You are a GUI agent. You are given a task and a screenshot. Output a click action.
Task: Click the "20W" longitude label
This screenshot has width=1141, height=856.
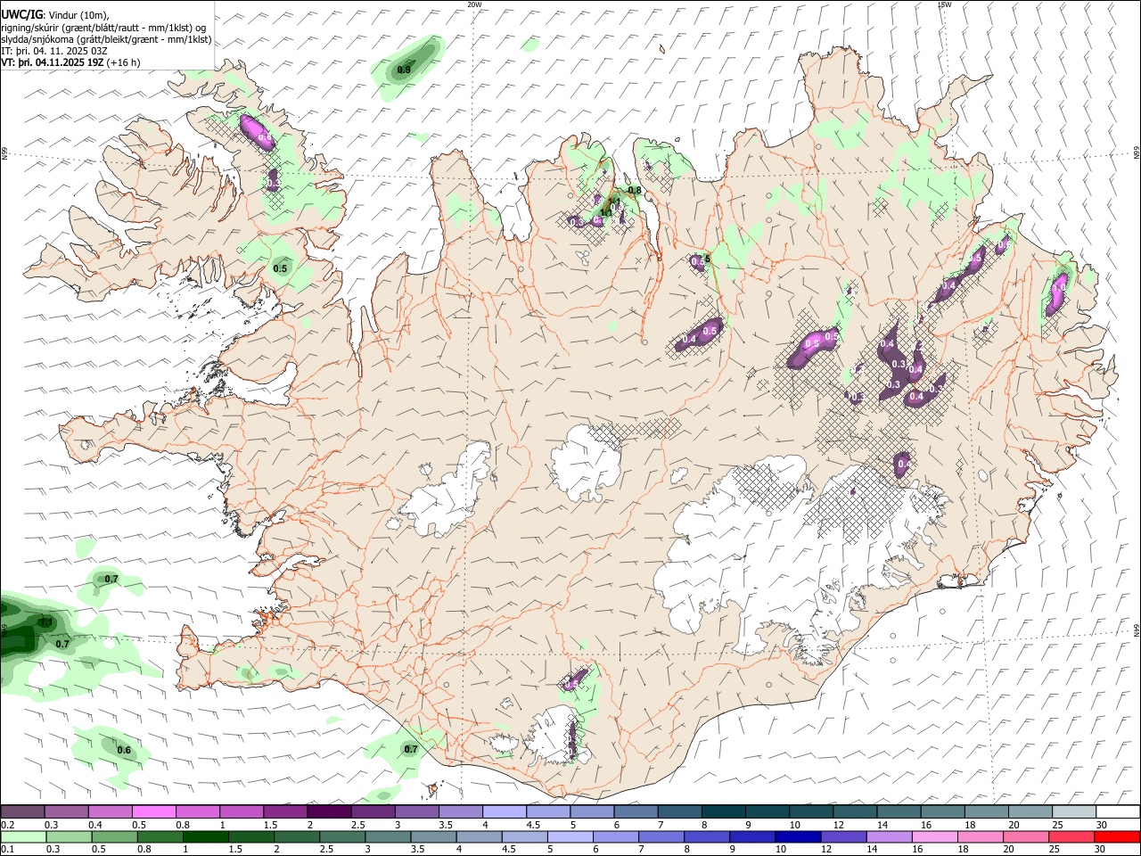tap(474, 4)
